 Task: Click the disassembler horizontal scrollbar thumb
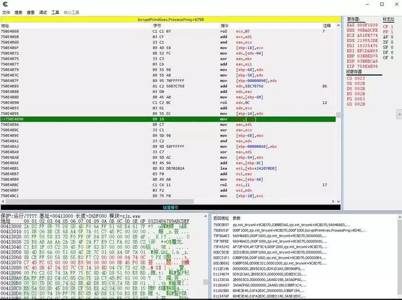point(100,202)
